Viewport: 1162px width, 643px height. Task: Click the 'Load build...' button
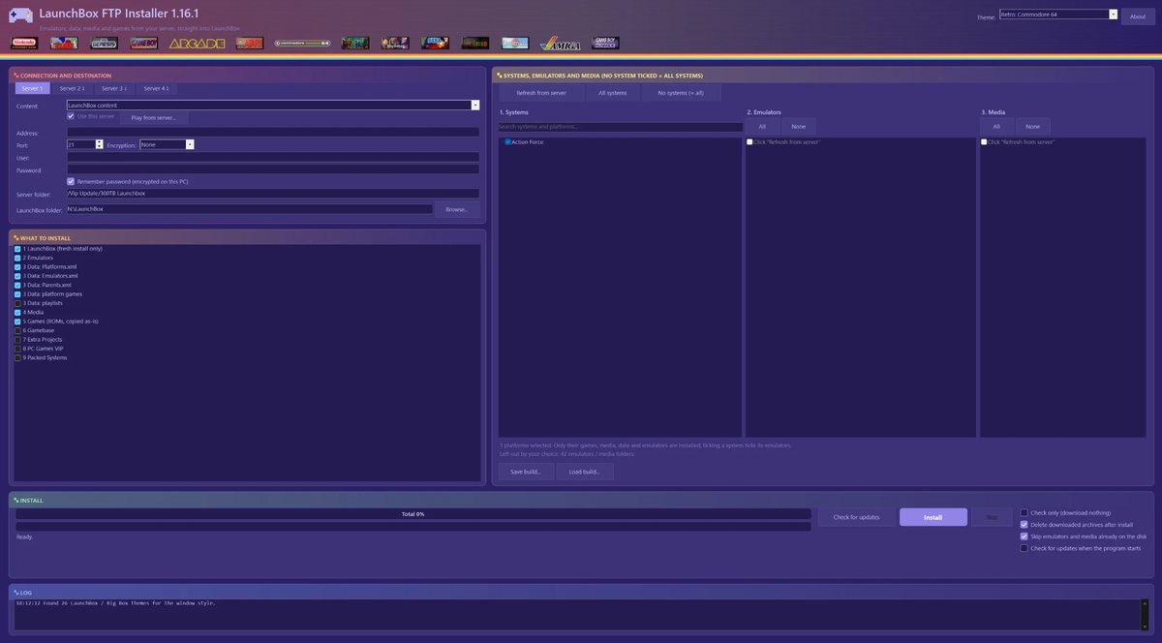[585, 472]
